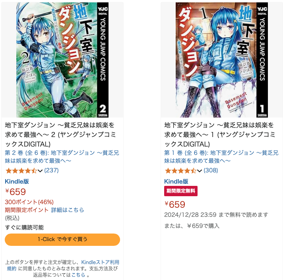This screenshot has height=280, width=283.
Task: Click the こちら payment and returns link
Action: 78,275
